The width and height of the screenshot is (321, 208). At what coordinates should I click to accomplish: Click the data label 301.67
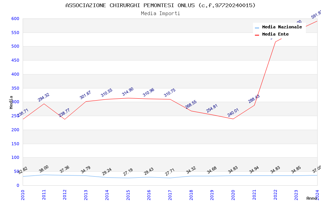(x=85, y=95)
